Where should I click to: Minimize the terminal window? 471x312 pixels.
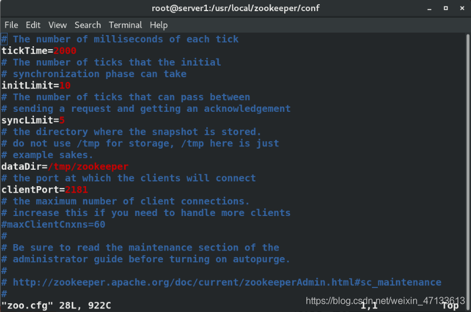point(429,9)
